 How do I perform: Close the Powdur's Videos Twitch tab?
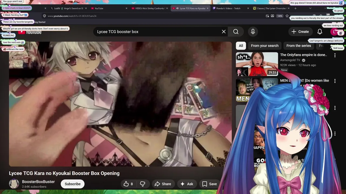tap(248, 8)
